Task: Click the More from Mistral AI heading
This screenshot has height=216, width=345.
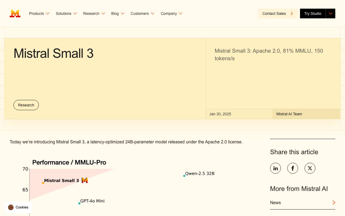Action: [x=299, y=189]
